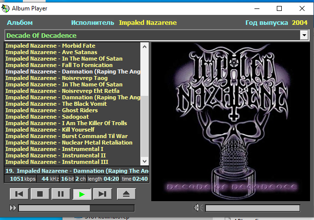Pause the current track
This screenshot has height=220, width=314.
[x=61, y=194]
